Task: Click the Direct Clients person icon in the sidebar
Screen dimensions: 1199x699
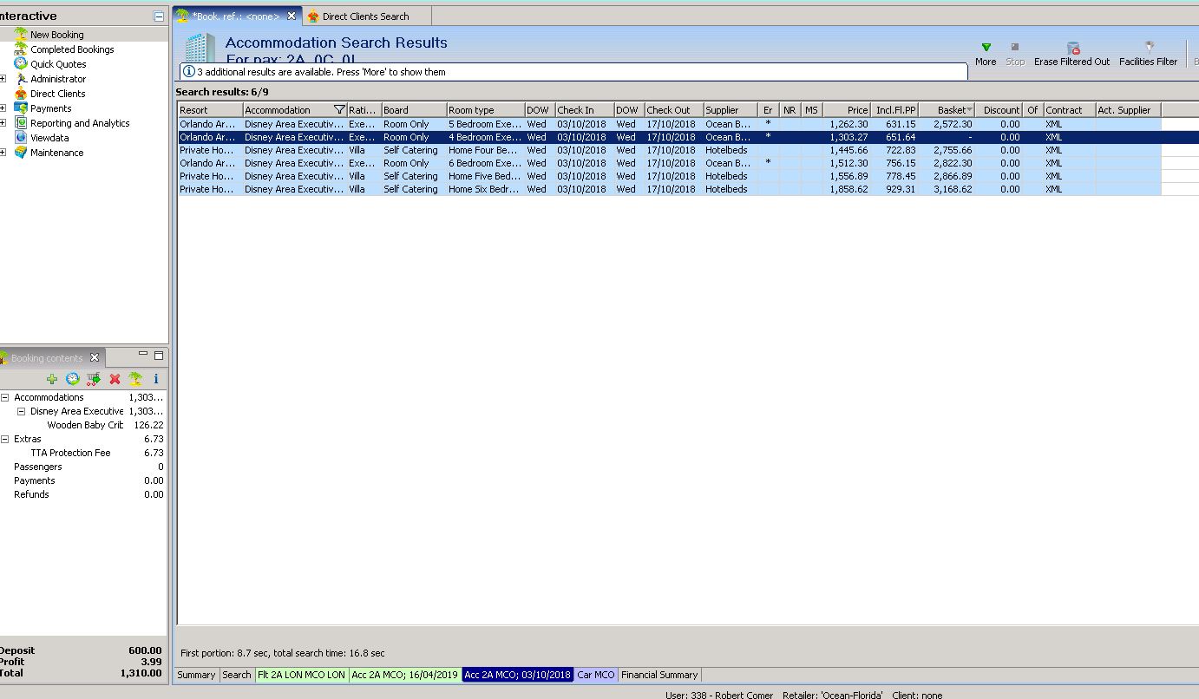Action: (21, 94)
